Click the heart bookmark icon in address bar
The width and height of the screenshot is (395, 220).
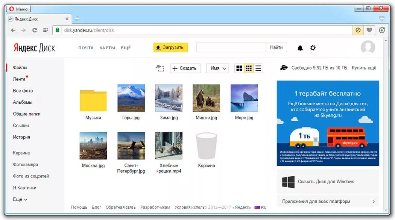[x=369, y=30]
